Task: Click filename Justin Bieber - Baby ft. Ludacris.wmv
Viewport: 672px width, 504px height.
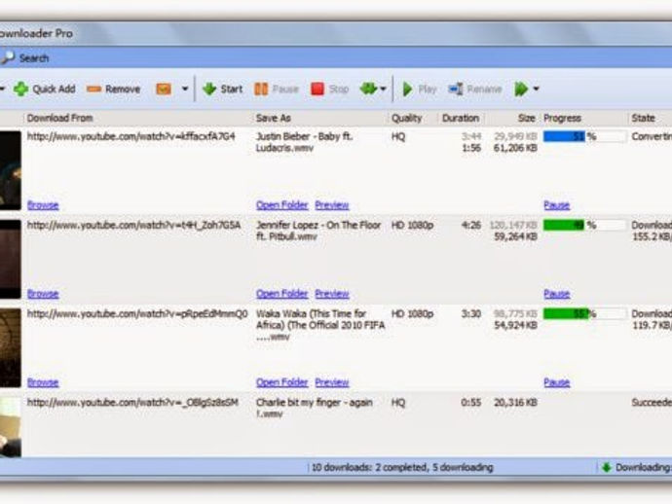Action: [304, 142]
